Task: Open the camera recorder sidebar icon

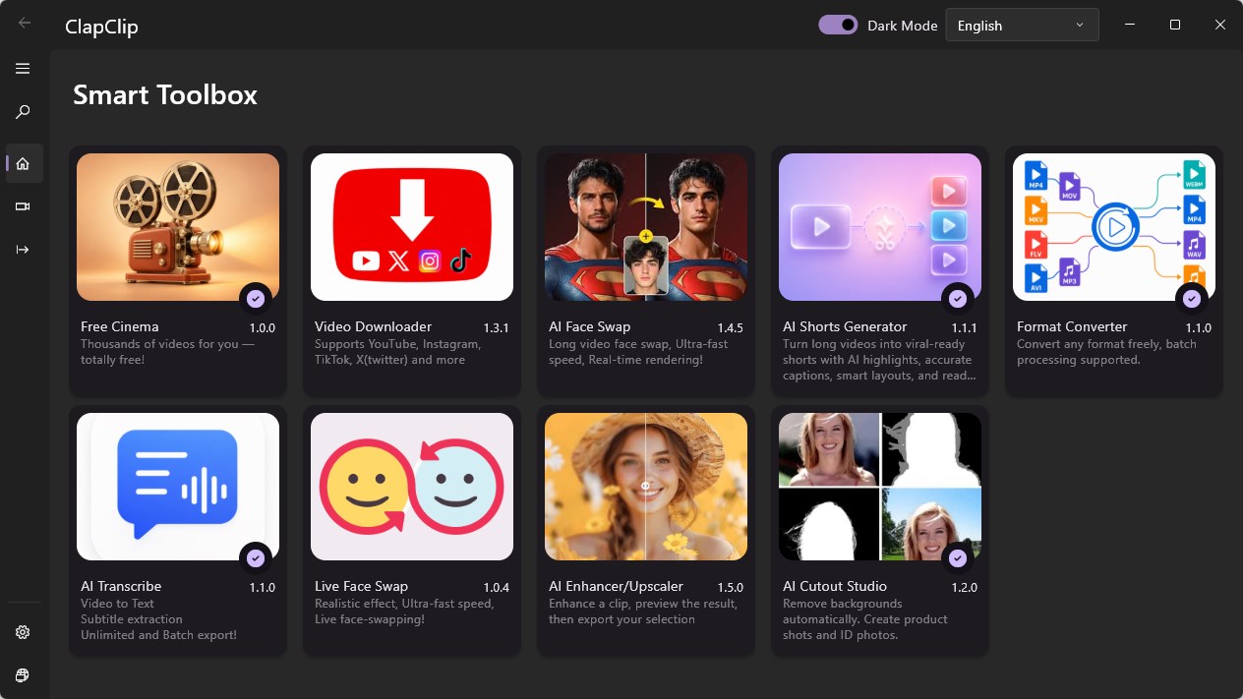Action: [23, 206]
